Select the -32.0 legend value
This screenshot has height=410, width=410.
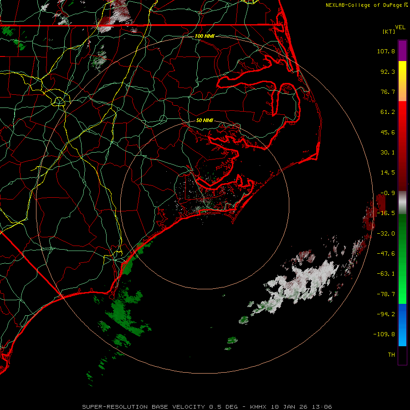pos(386,234)
